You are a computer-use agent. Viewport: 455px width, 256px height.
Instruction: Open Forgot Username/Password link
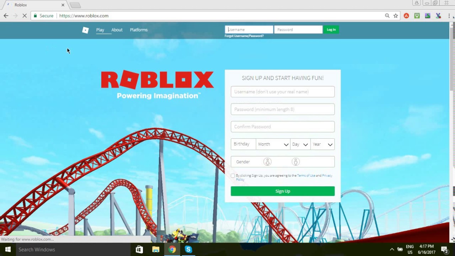pos(244,36)
